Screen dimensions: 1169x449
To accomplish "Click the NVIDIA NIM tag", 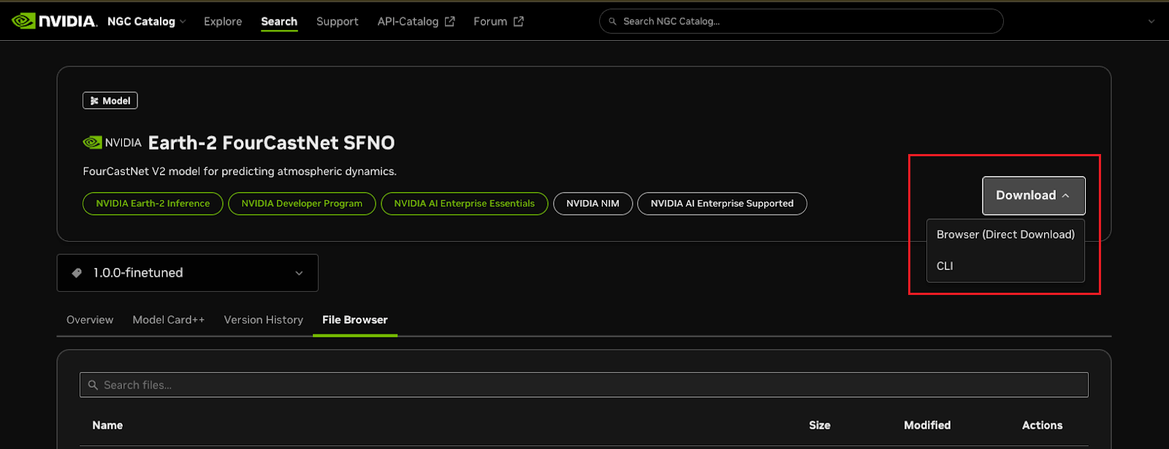I will [x=593, y=204].
